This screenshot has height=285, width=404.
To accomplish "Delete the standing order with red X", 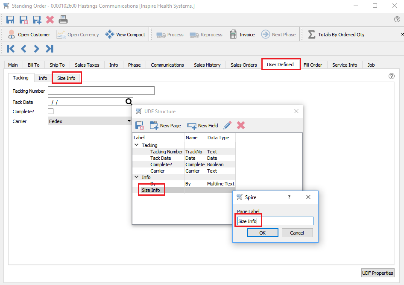I will tap(50, 20).
